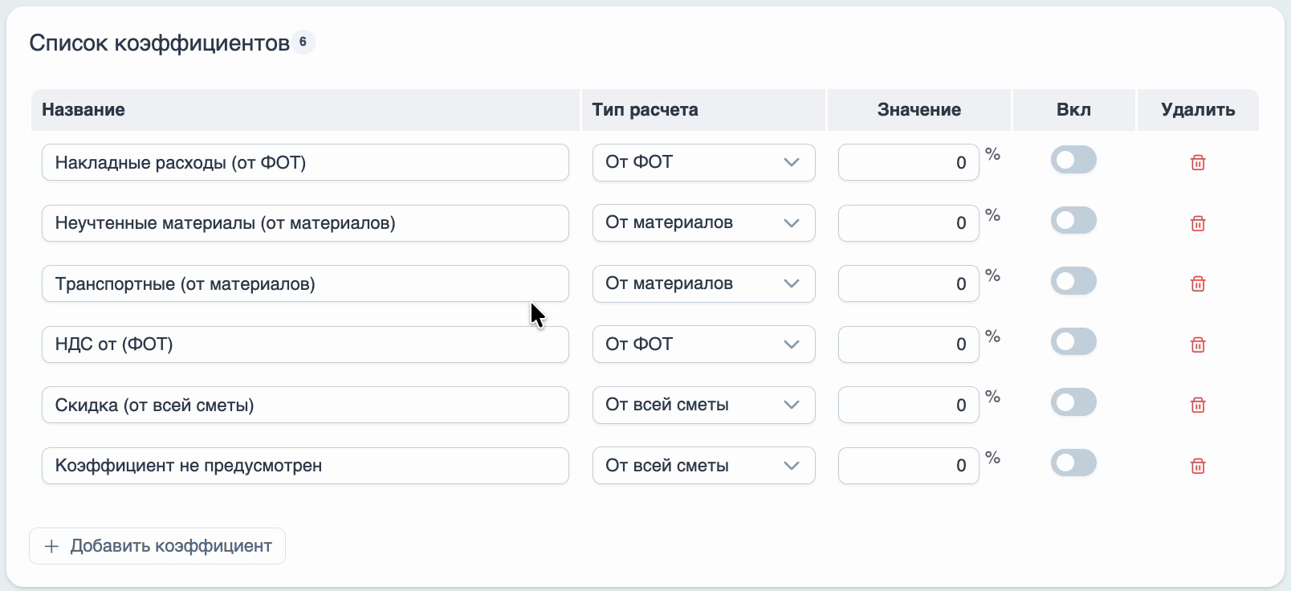Remove the Транспортные (от материалов) coefficient

pyautogui.click(x=1198, y=283)
